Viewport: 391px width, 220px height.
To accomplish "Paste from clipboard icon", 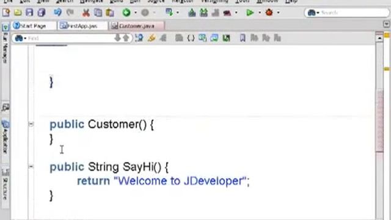I will point(110,12).
